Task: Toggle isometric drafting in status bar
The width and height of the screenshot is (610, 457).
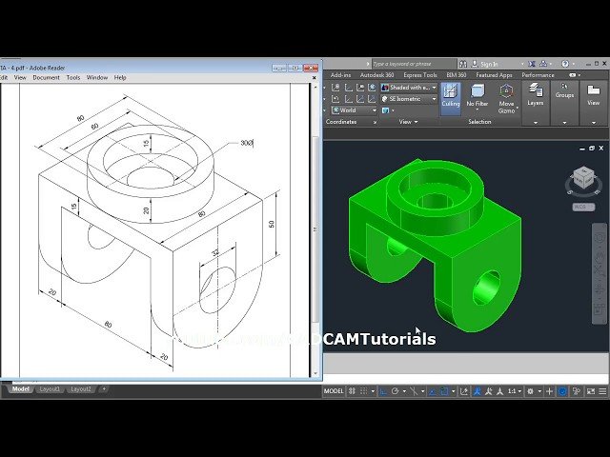Action: [414, 391]
